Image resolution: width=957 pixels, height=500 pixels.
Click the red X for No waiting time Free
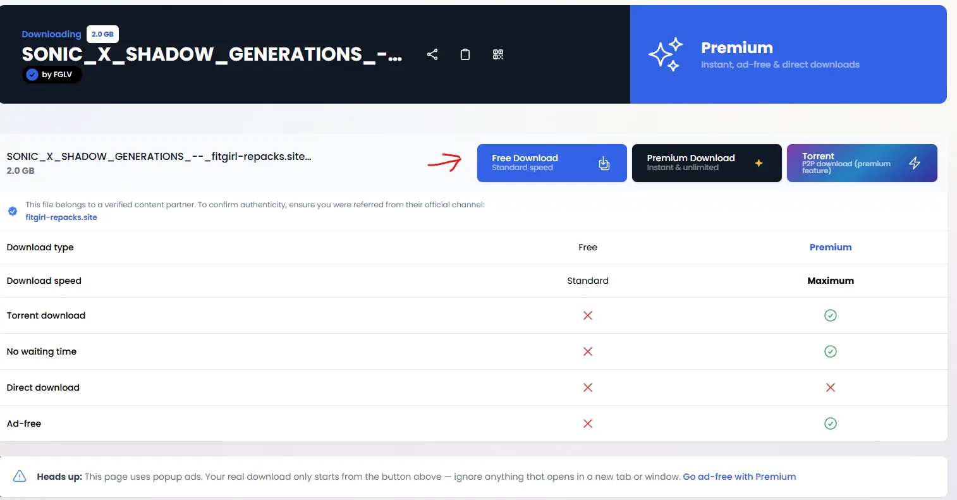tap(588, 351)
